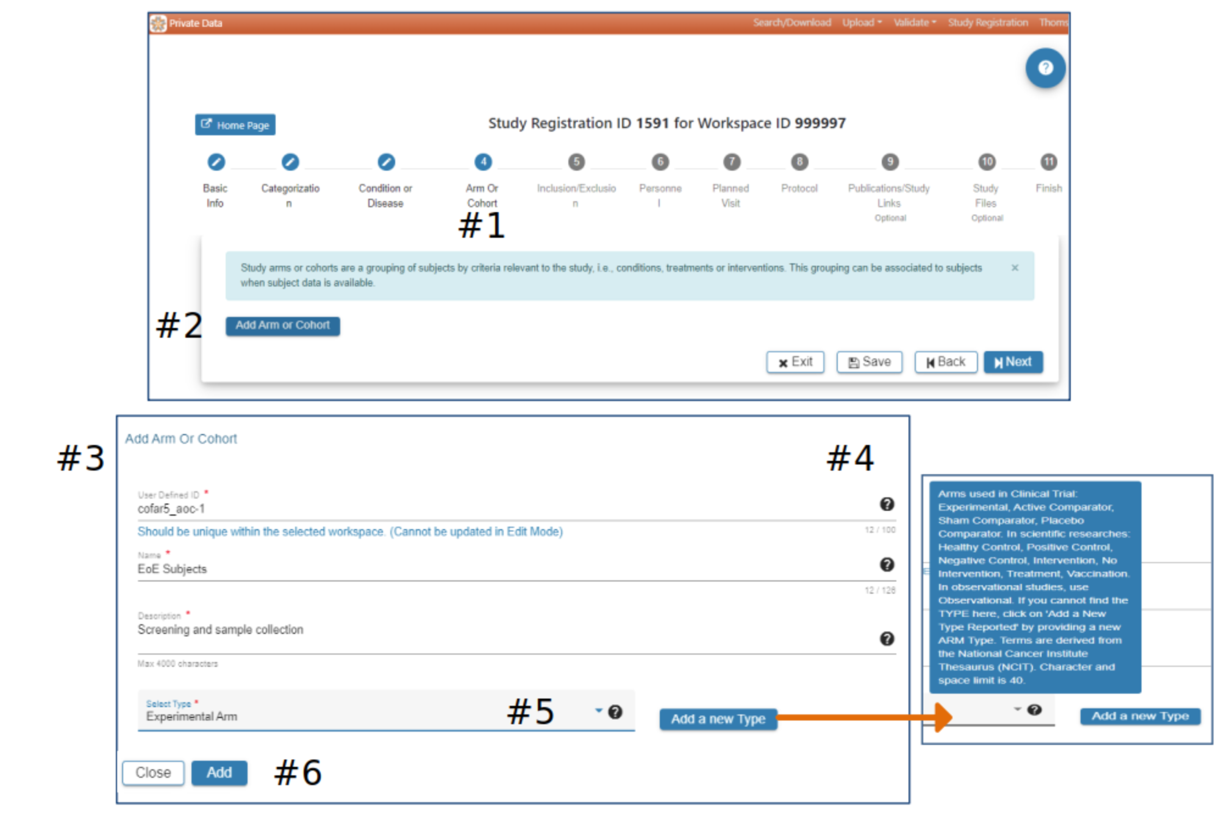Screen dimensions: 1222x829
Task: Click the Next button
Action: click(x=1013, y=362)
